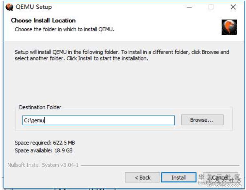Click the greyed-out maximize button
The height and width of the screenshot is (190, 246).
(211, 7)
